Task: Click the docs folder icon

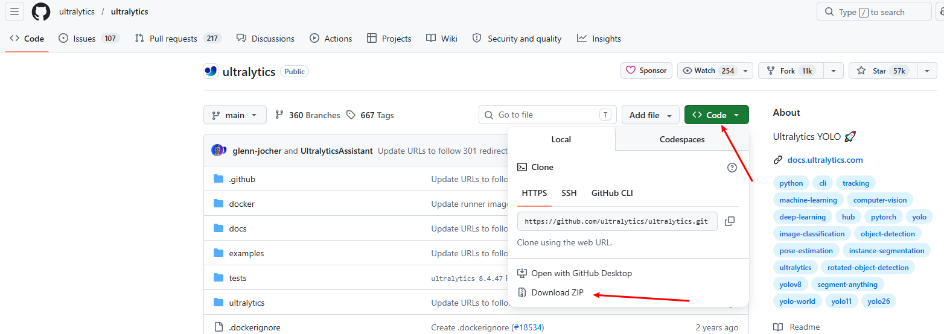Action: click(x=218, y=228)
